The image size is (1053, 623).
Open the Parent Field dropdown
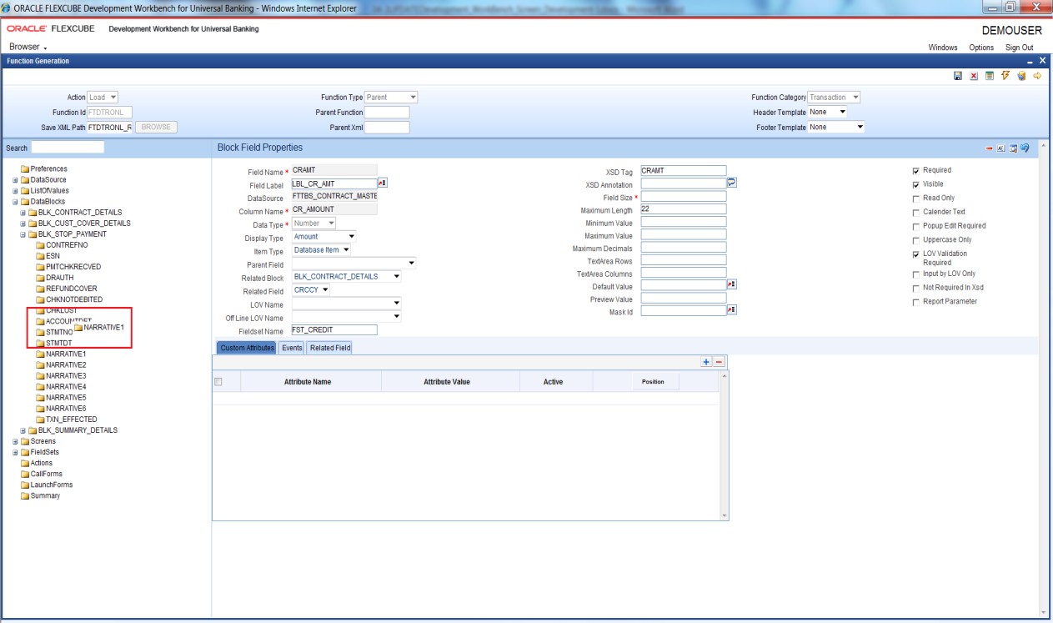[x=354, y=264]
